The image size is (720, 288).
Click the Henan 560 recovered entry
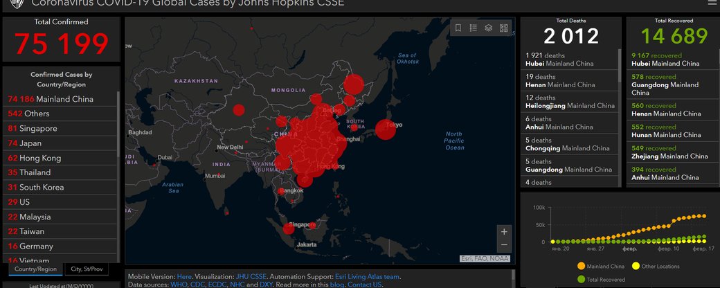[x=672, y=110]
